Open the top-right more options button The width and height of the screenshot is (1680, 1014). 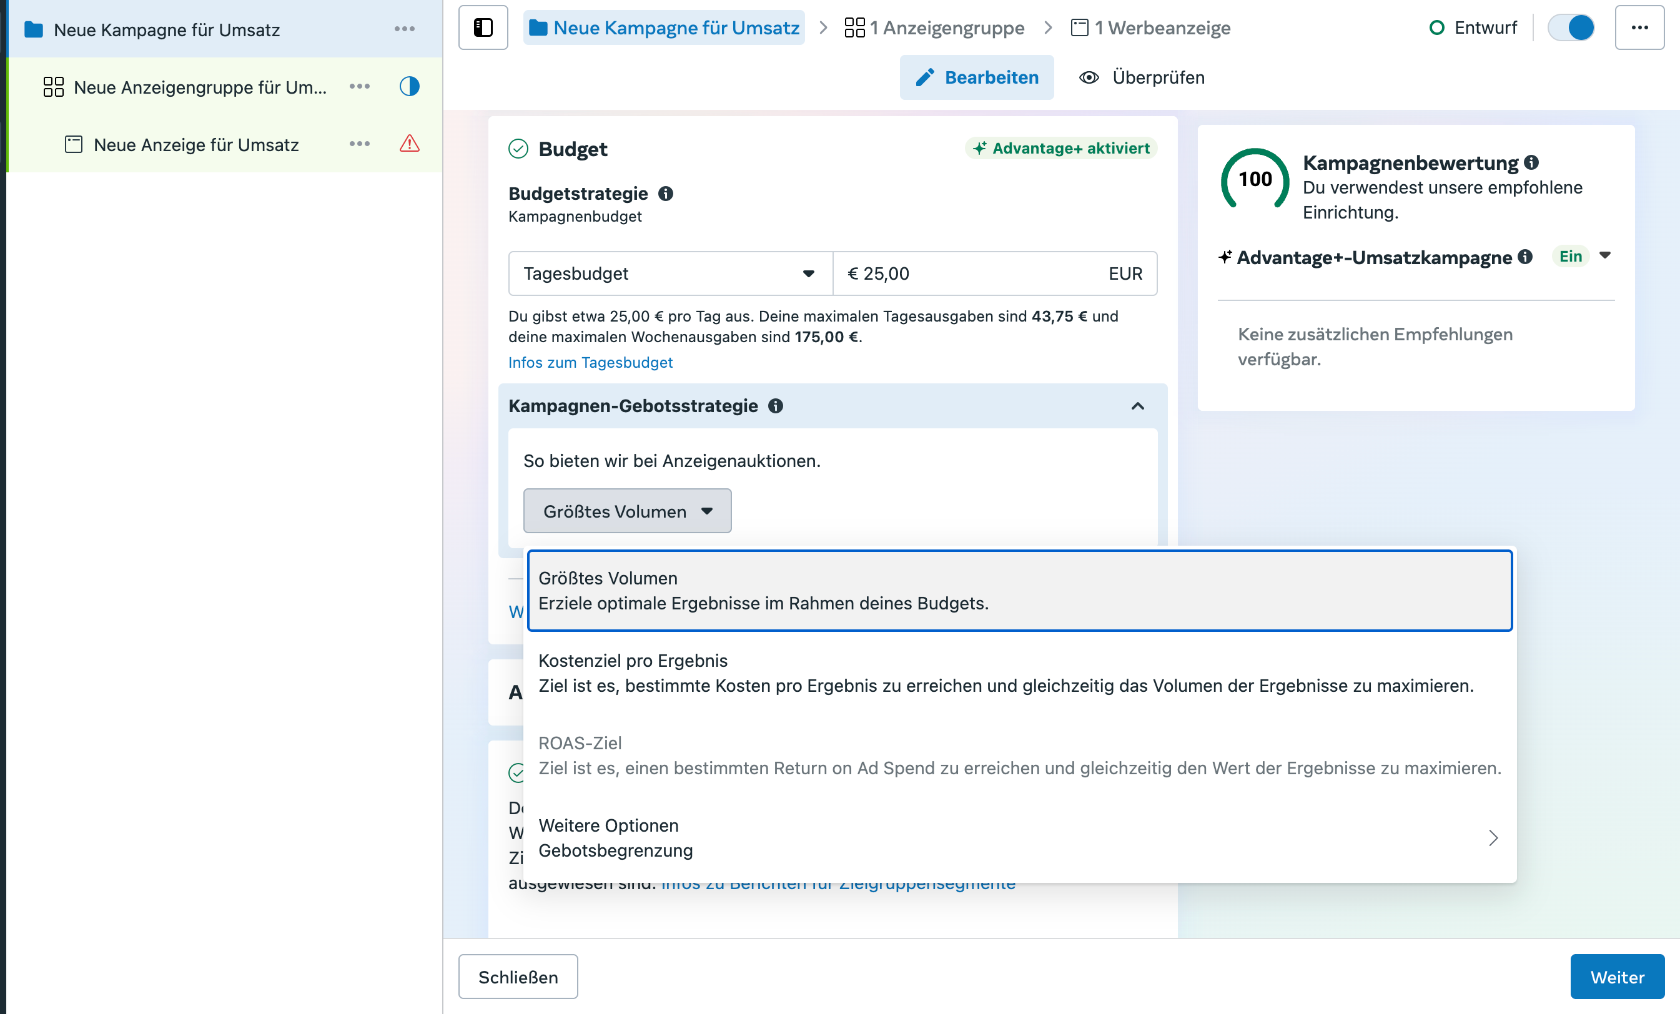[x=1639, y=28]
